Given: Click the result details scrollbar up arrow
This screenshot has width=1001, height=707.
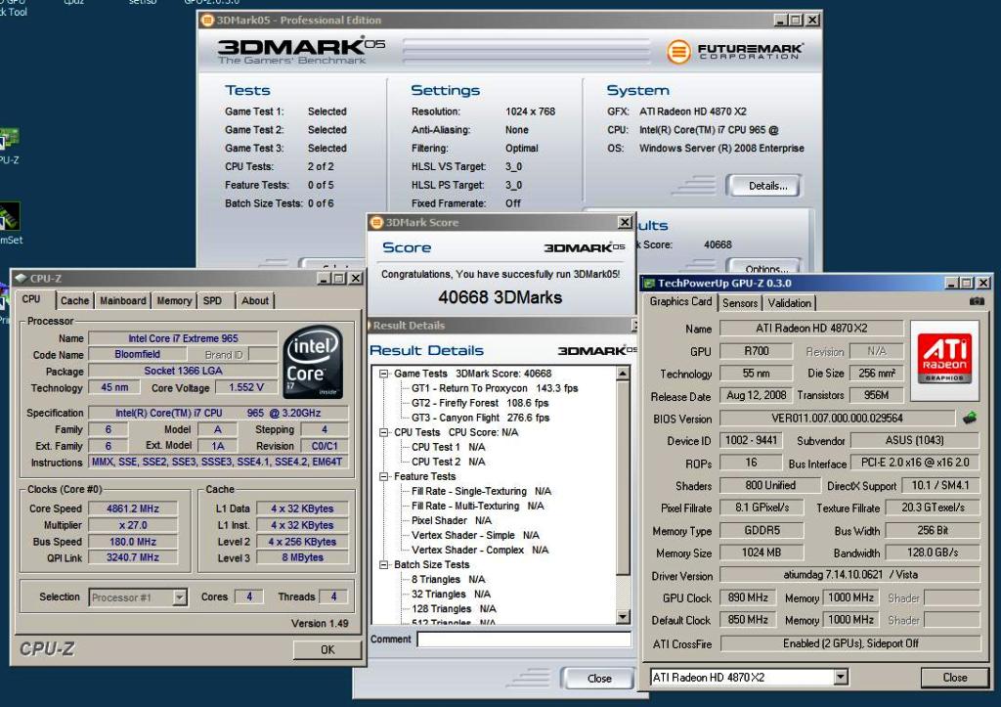Looking at the screenshot, I should [623, 373].
